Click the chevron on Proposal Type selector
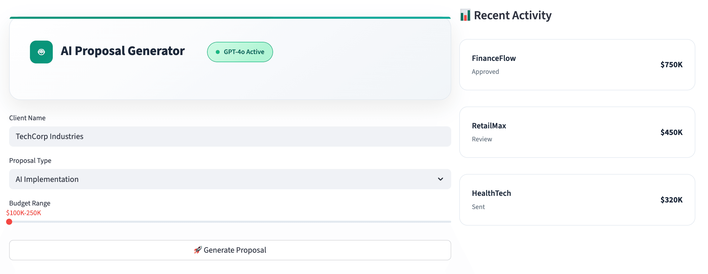Image resolution: width=708 pixels, height=274 pixels. [441, 179]
